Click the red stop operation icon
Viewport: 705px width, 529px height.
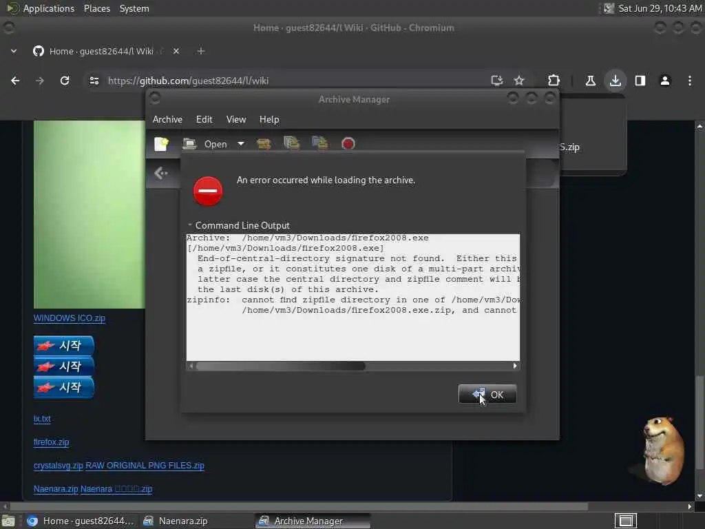[x=348, y=144]
